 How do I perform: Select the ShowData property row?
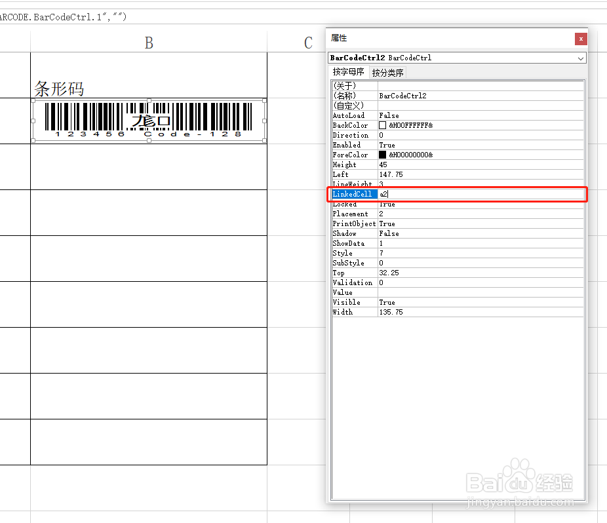pyautogui.click(x=458, y=243)
